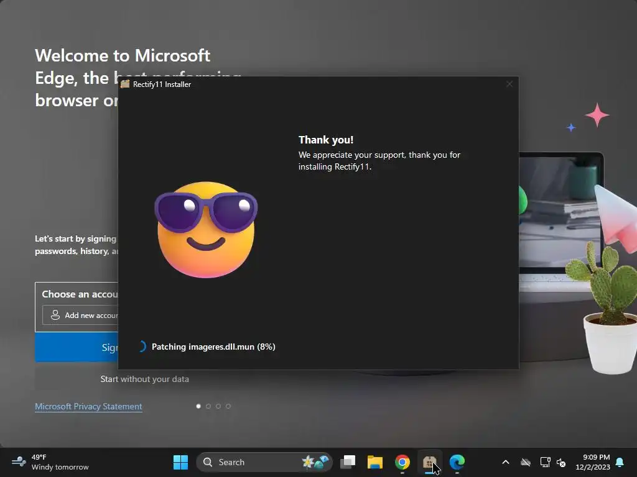Click the patching progress spinner
Screen dimensions: 637x477
(x=141, y=347)
